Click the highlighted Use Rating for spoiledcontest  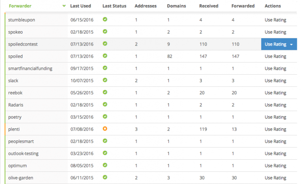tap(279, 44)
